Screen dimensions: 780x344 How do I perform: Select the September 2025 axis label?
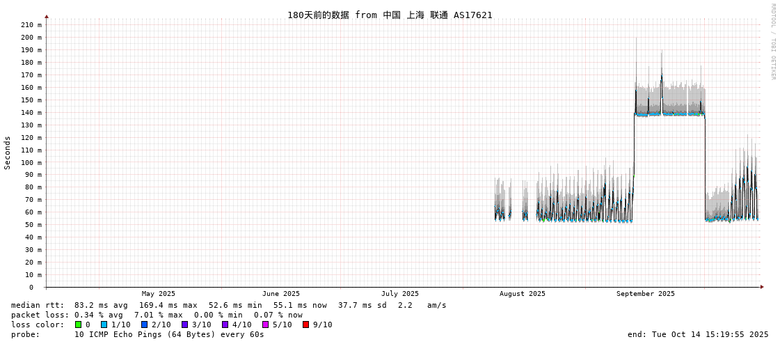(645, 294)
